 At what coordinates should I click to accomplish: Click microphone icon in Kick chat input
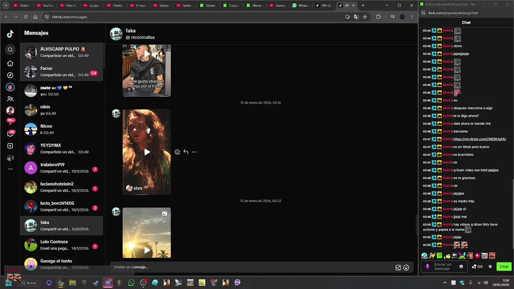[x=427, y=267]
